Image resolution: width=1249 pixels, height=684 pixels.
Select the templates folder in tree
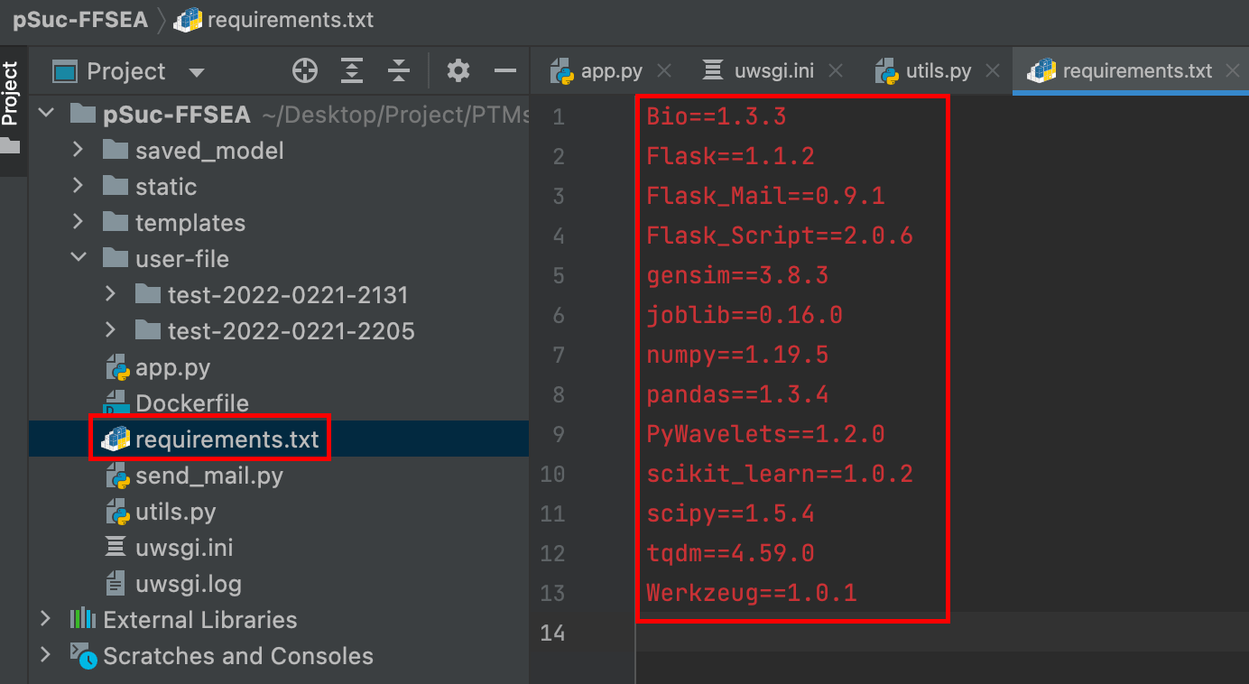pyautogui.click(x=190, y=223)
